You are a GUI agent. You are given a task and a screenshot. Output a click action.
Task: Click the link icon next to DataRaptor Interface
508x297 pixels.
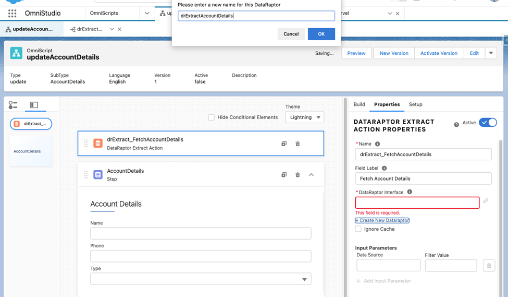click(486, 201)
